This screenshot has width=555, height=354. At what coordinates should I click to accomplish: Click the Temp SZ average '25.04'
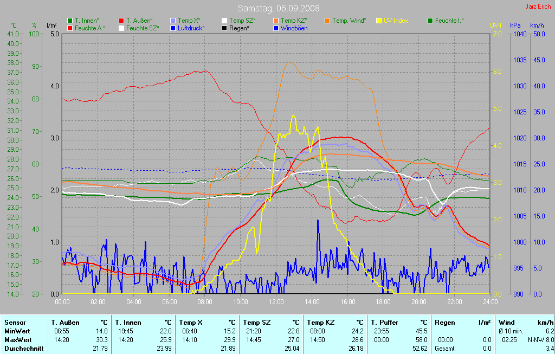[x=292, y=349]
